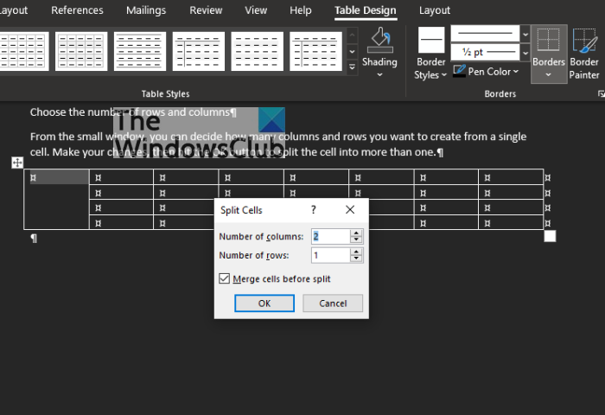Click the Borders grid icon

click(x=548, y=40)
